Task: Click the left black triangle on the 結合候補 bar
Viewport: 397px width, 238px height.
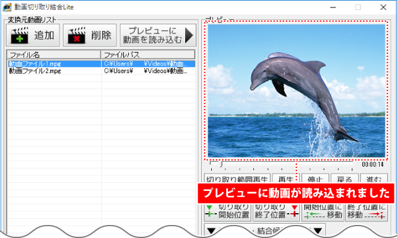Action: (x=211, y=231)
